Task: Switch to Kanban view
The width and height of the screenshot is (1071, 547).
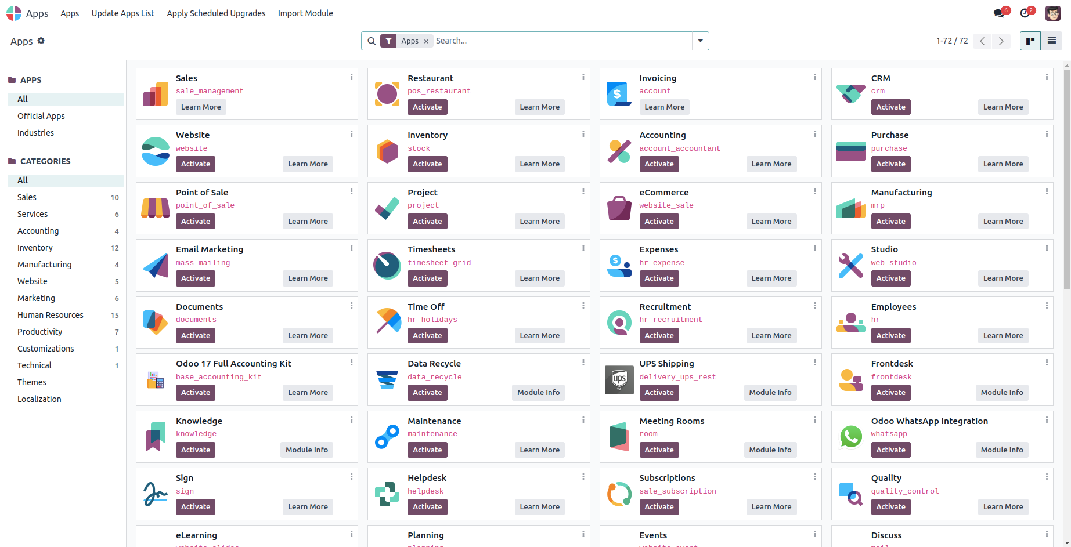Action: (1030, 41)
